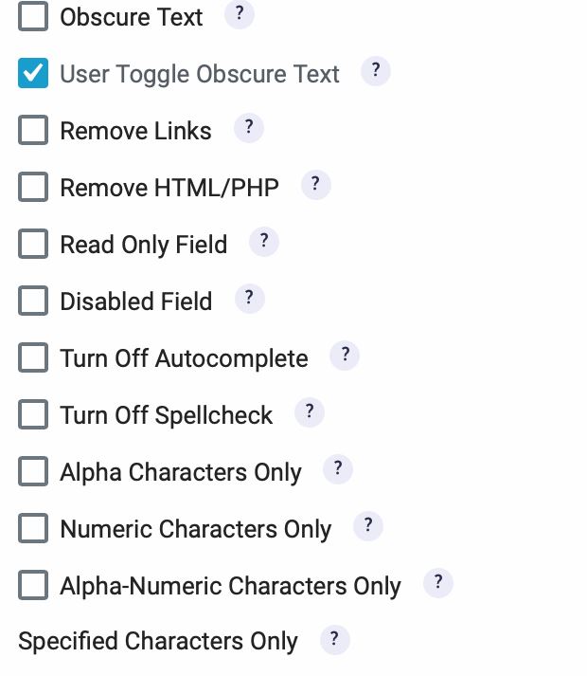Enable Turn Off Autocomplete checkbox
Screen dimensions: 587x676
[33, 357]
